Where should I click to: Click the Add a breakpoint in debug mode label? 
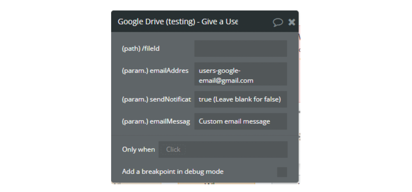click(x=173, y=172)
